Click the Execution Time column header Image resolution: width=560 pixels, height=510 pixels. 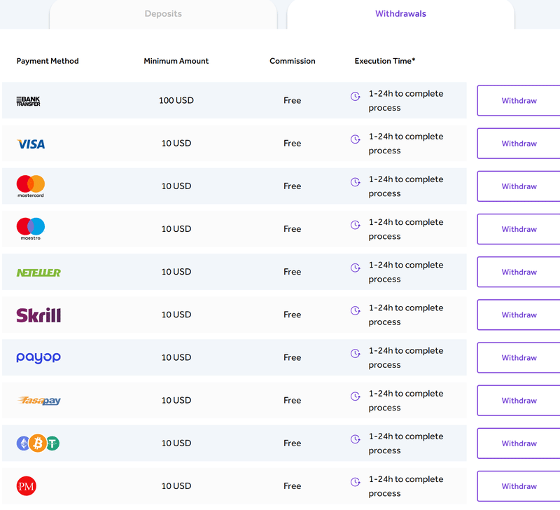tap(385, 61)
